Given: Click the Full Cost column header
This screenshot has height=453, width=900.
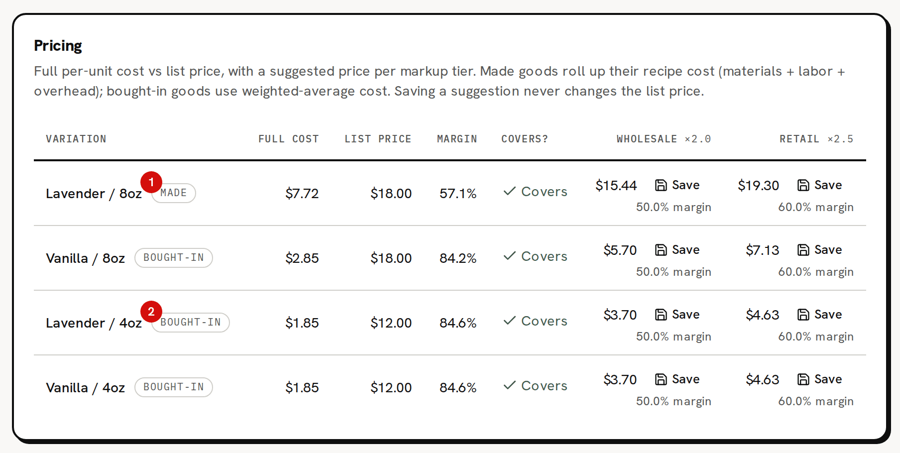Looking at the screenshot, I should pyautogui.click(x=289, y=139).
